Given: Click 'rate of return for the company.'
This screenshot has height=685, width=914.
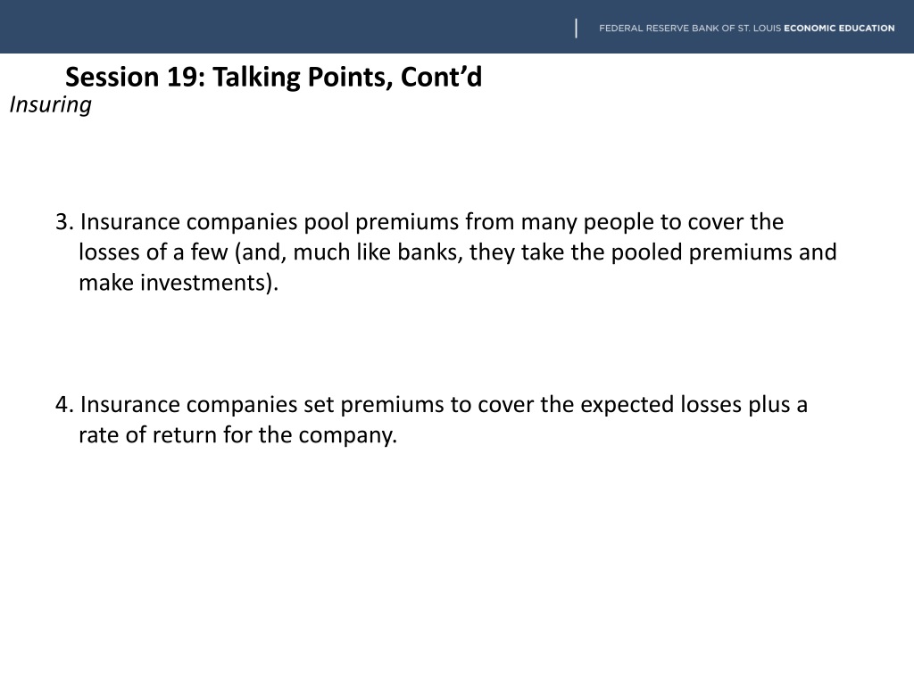Looking at the screenshot, I should pos(237,435).
